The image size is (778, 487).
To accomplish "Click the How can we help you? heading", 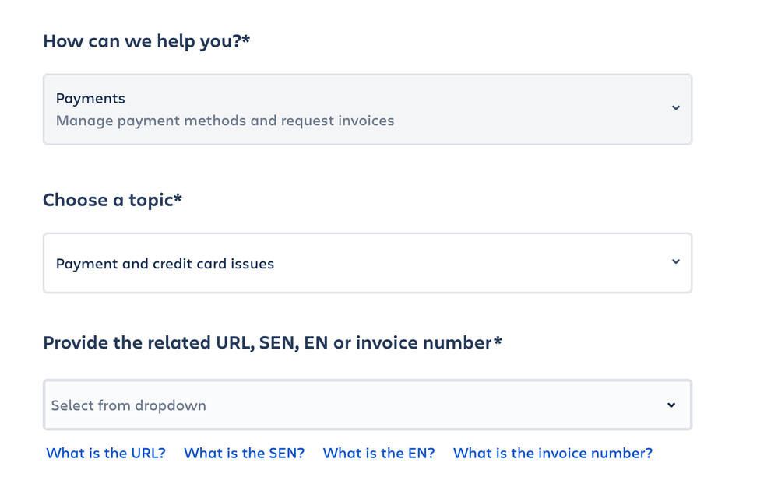I will 142,40.
